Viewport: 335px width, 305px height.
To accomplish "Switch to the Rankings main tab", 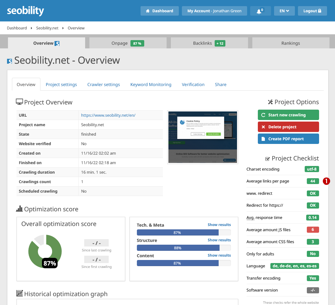I will click(291, 43).
